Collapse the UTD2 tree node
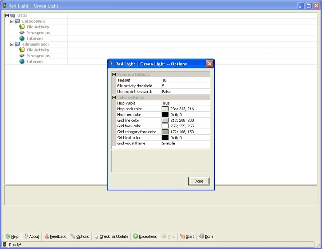 pos(7,15)
